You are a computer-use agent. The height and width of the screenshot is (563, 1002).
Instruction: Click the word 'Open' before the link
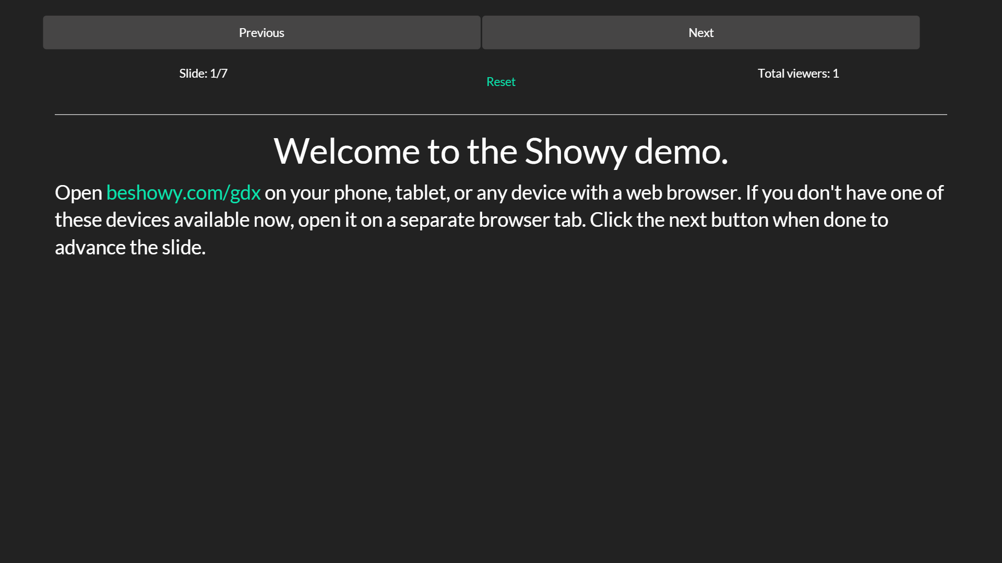point(78,193)
